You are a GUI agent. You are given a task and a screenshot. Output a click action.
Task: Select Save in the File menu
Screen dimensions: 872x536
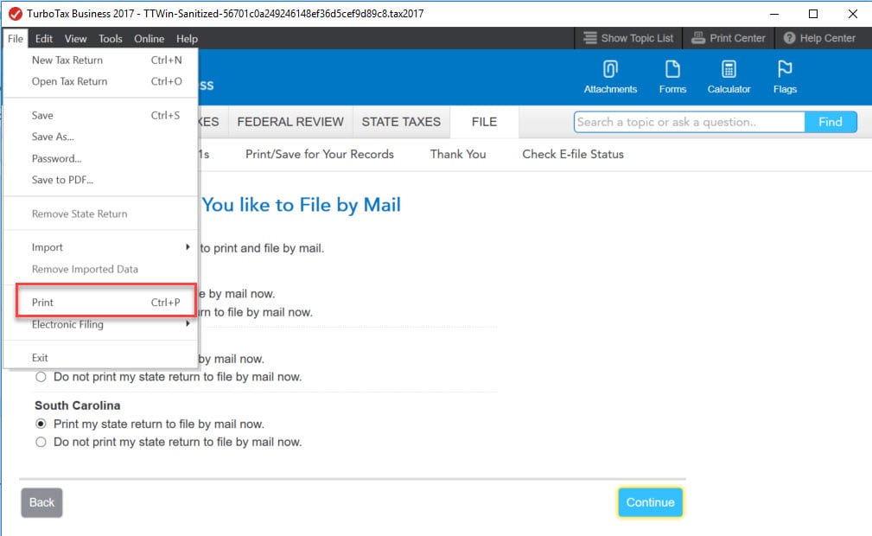pos(100,115)
